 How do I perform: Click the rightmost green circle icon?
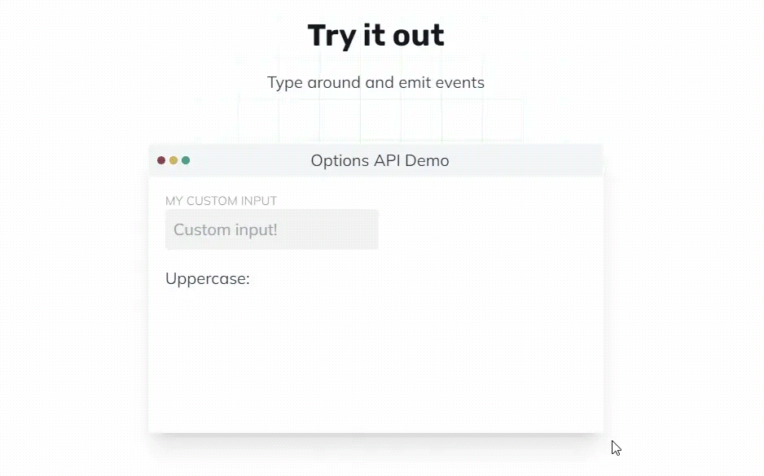pos(185,160)
